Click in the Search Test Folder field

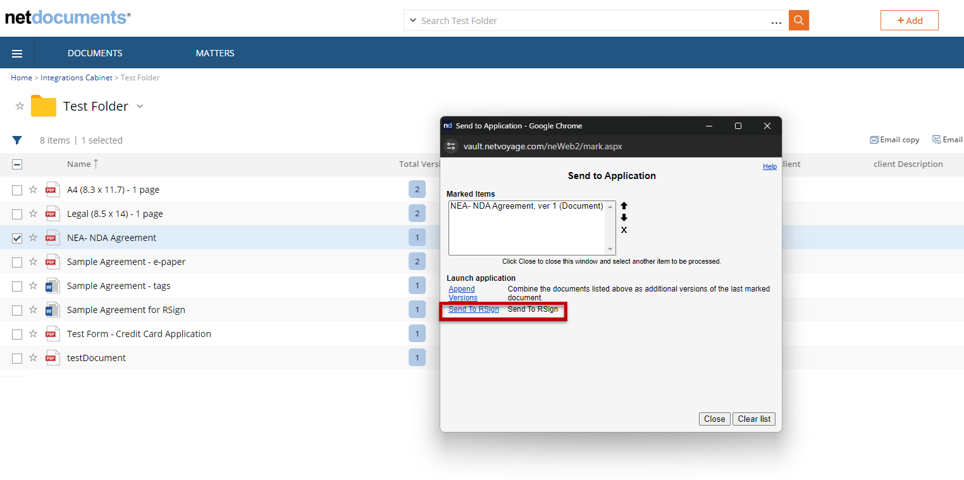tap(595, 20)
